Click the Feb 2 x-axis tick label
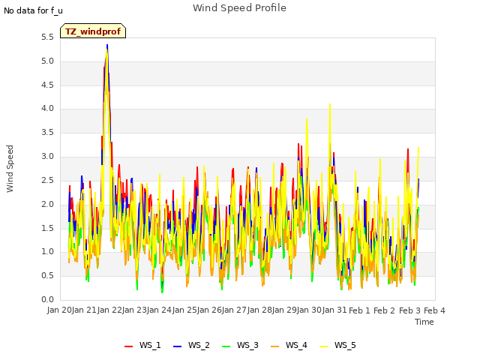Viewport: 480px width, 360px height. click(x=385, y=310)
